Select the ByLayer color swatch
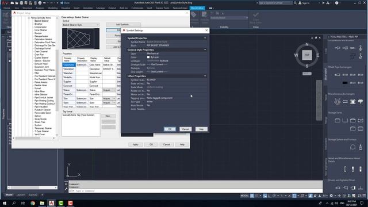 (x=148, y=57)
